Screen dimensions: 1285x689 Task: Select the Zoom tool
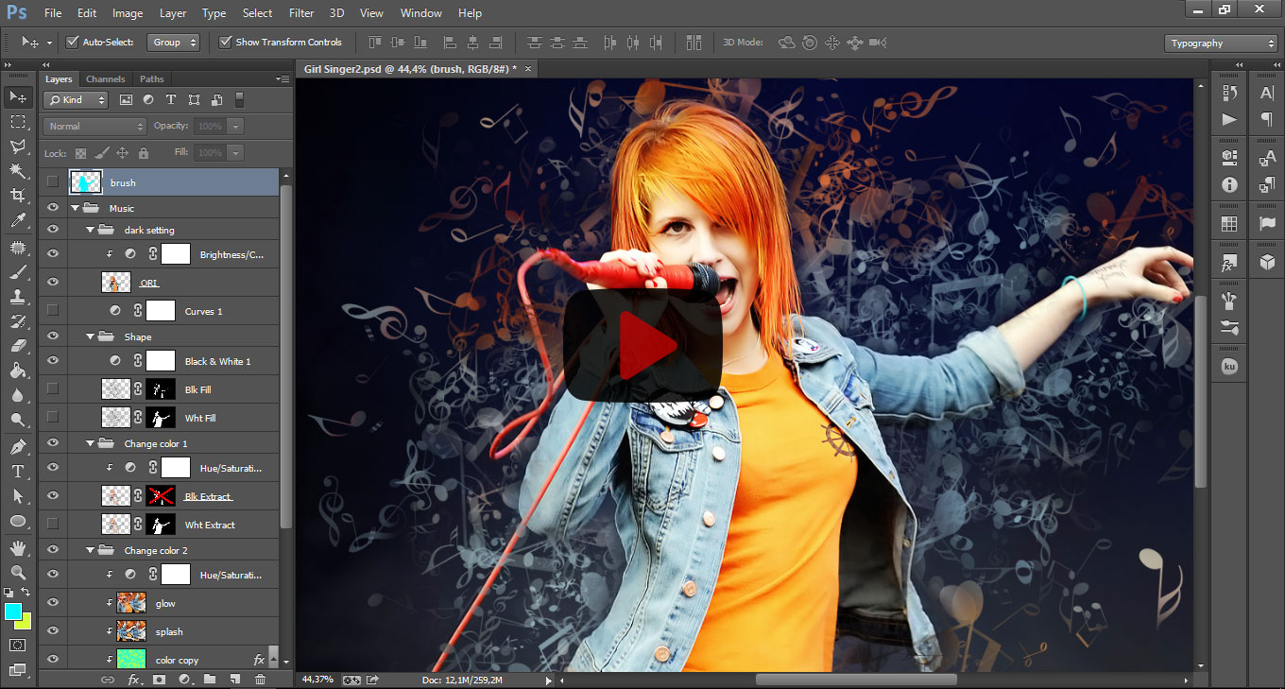pos(19,572)
